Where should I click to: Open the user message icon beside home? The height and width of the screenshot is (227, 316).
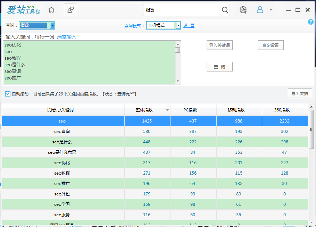click(x=70, y=10)
